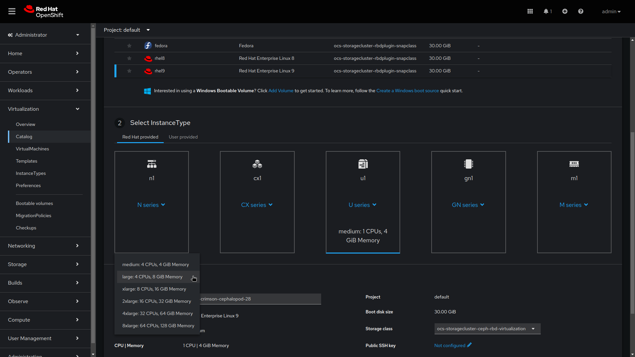The image size is (635, 357).
Task: Open the Storage class dropdown
Action: click(x=487, y=329)
